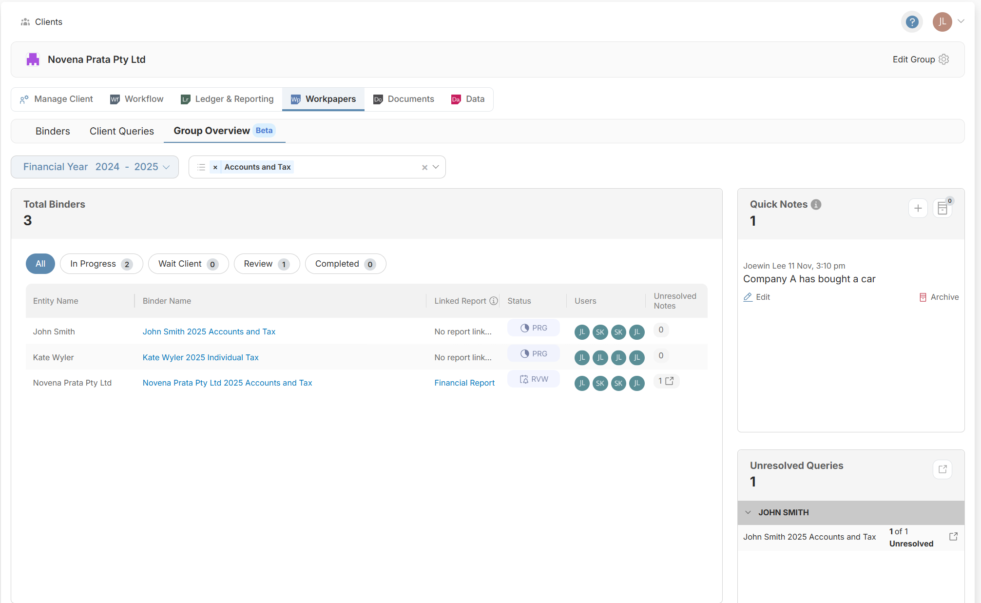The image size is (981, 603).
Task: Collapse the JOHN SMITH queries section
Action: 748,512
